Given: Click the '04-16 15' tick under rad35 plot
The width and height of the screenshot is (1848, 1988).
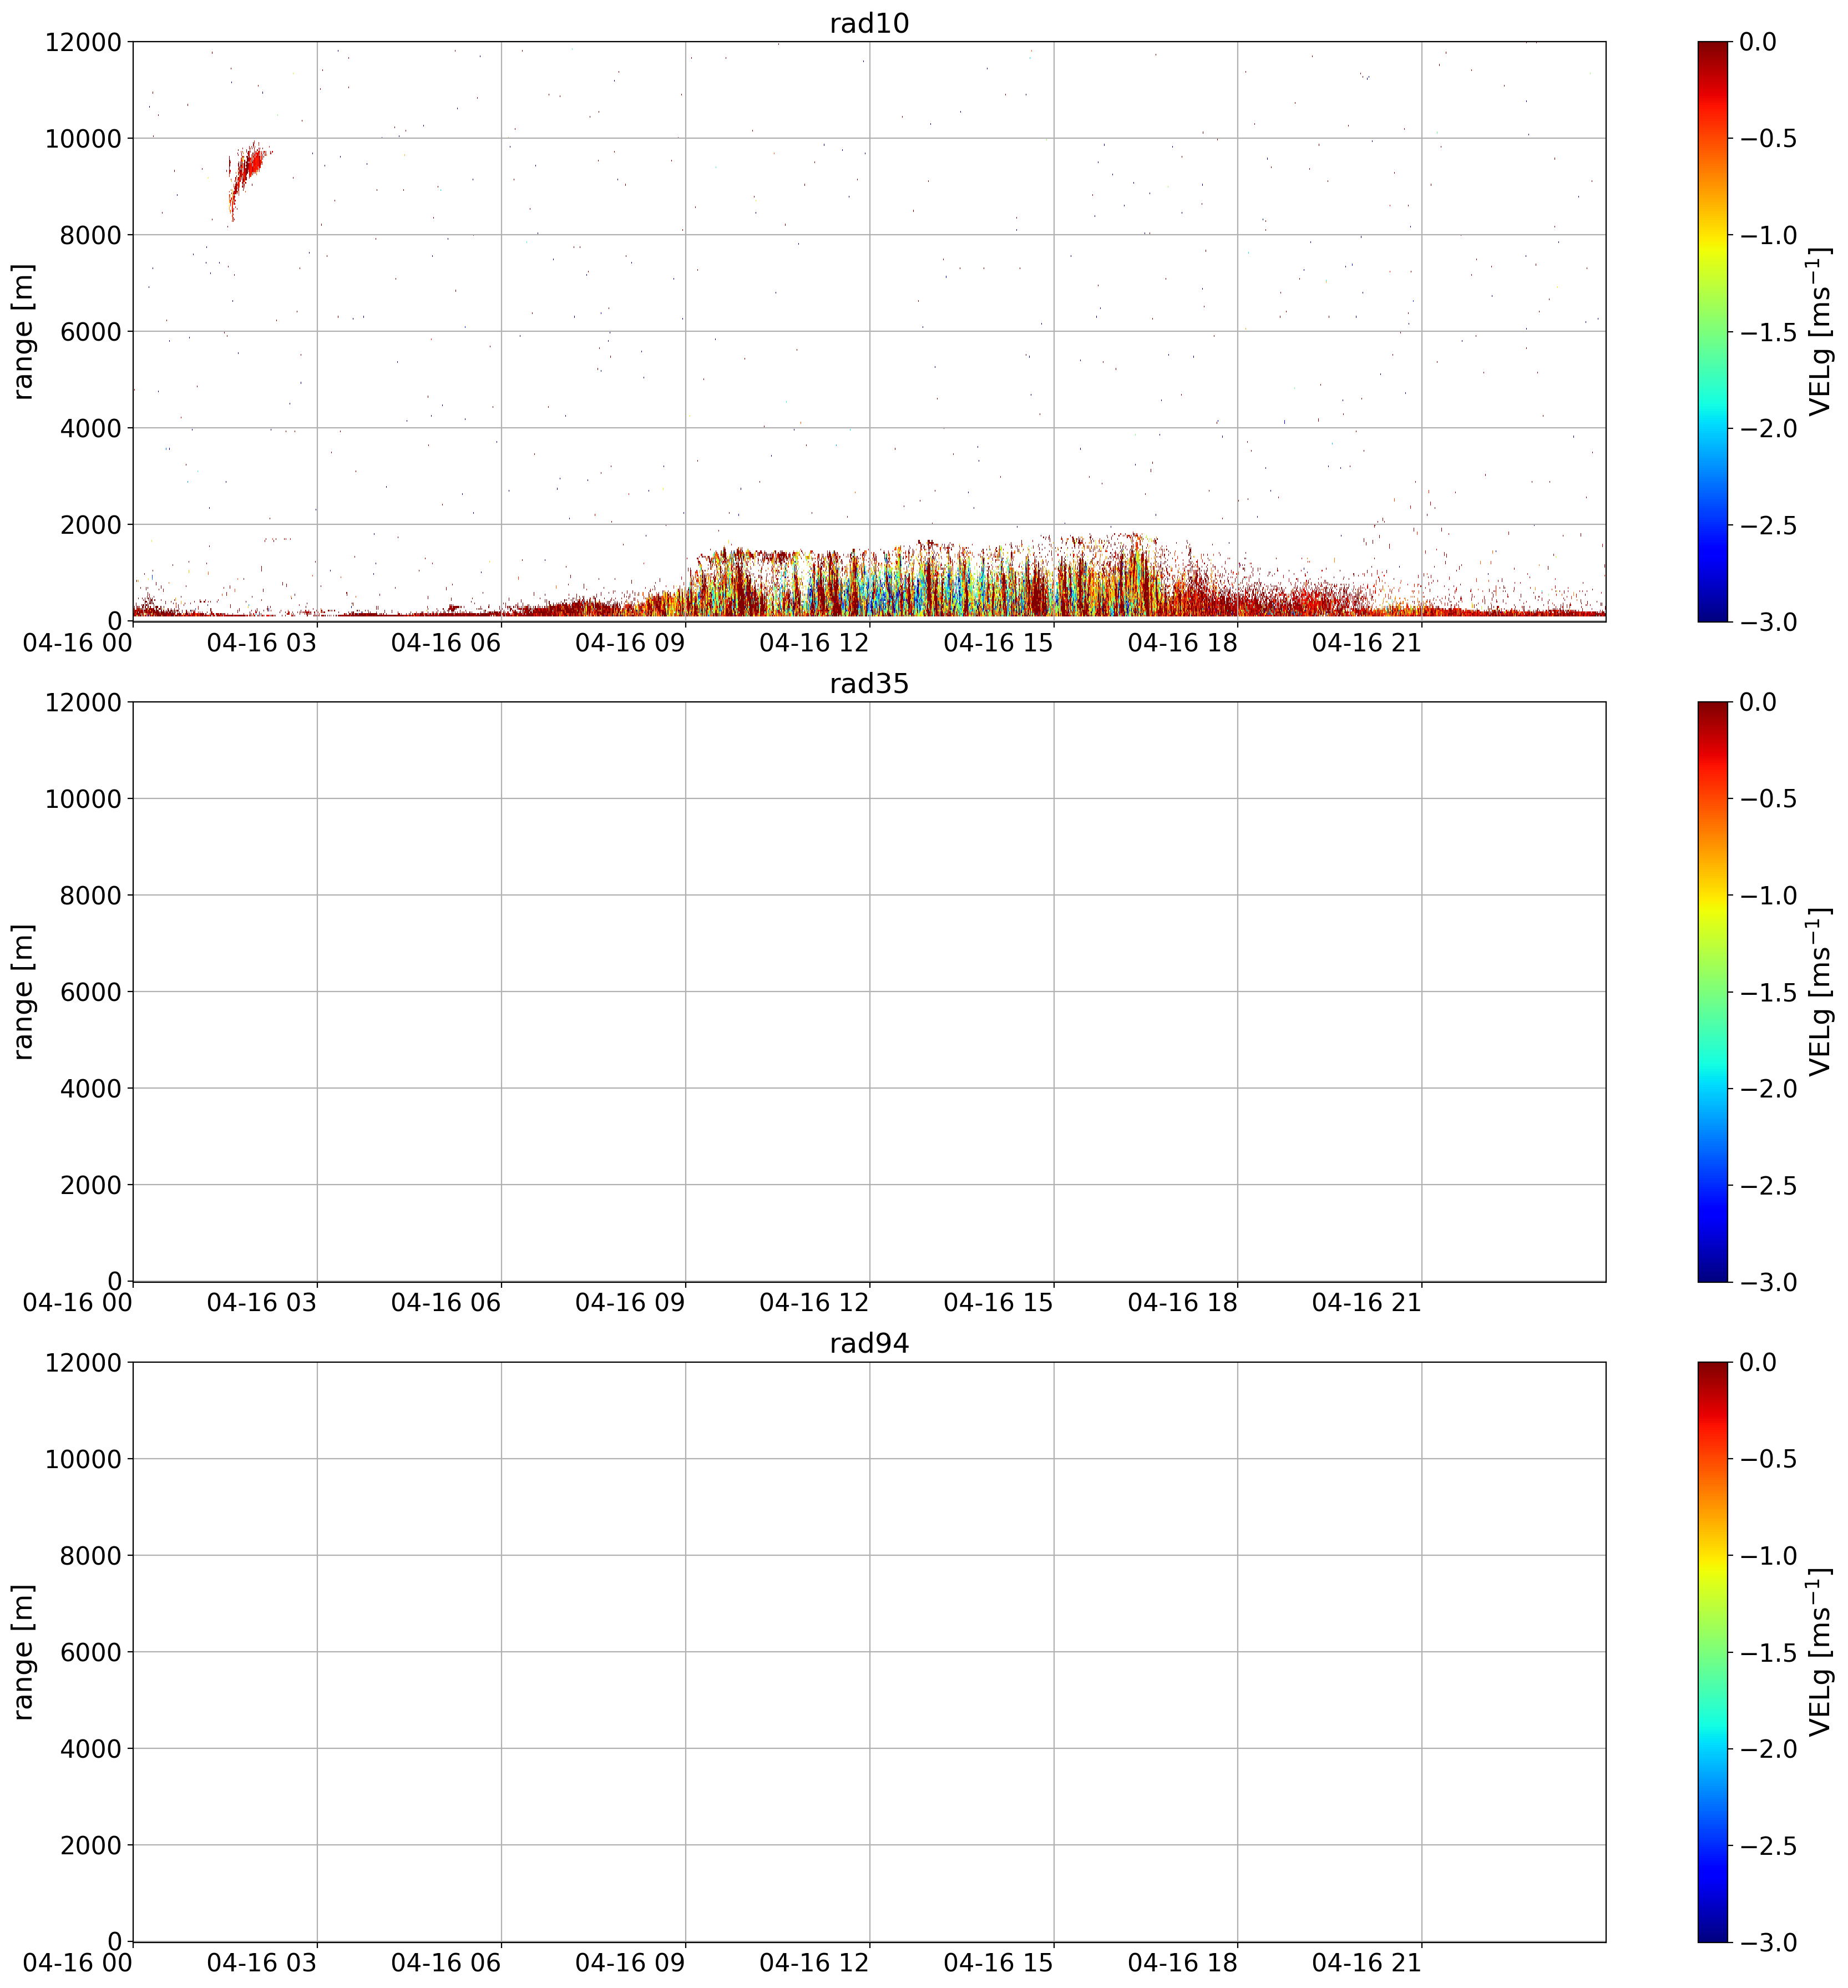Looking at the screenshot, I should [998, 1303].
